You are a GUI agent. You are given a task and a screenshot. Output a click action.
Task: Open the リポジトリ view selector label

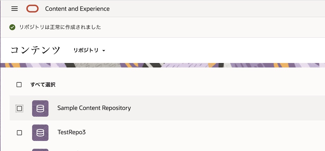point(86,50)
